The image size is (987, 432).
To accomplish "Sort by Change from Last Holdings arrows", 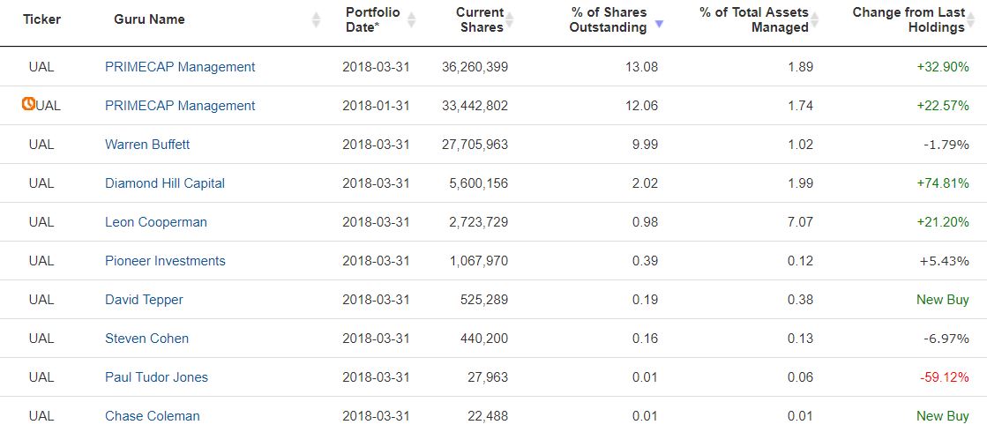I will 970,20.
